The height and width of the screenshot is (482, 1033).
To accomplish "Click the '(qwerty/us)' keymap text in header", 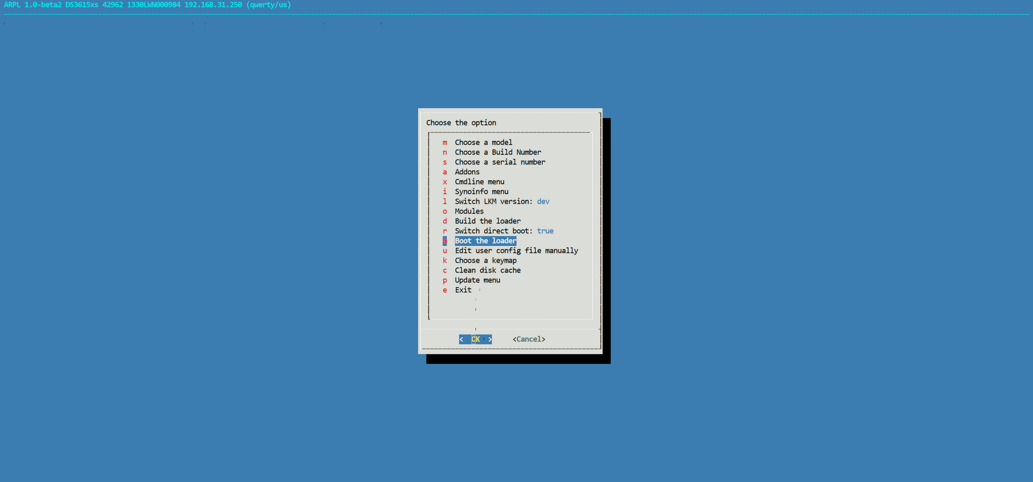I will click(x=268, y=5).
